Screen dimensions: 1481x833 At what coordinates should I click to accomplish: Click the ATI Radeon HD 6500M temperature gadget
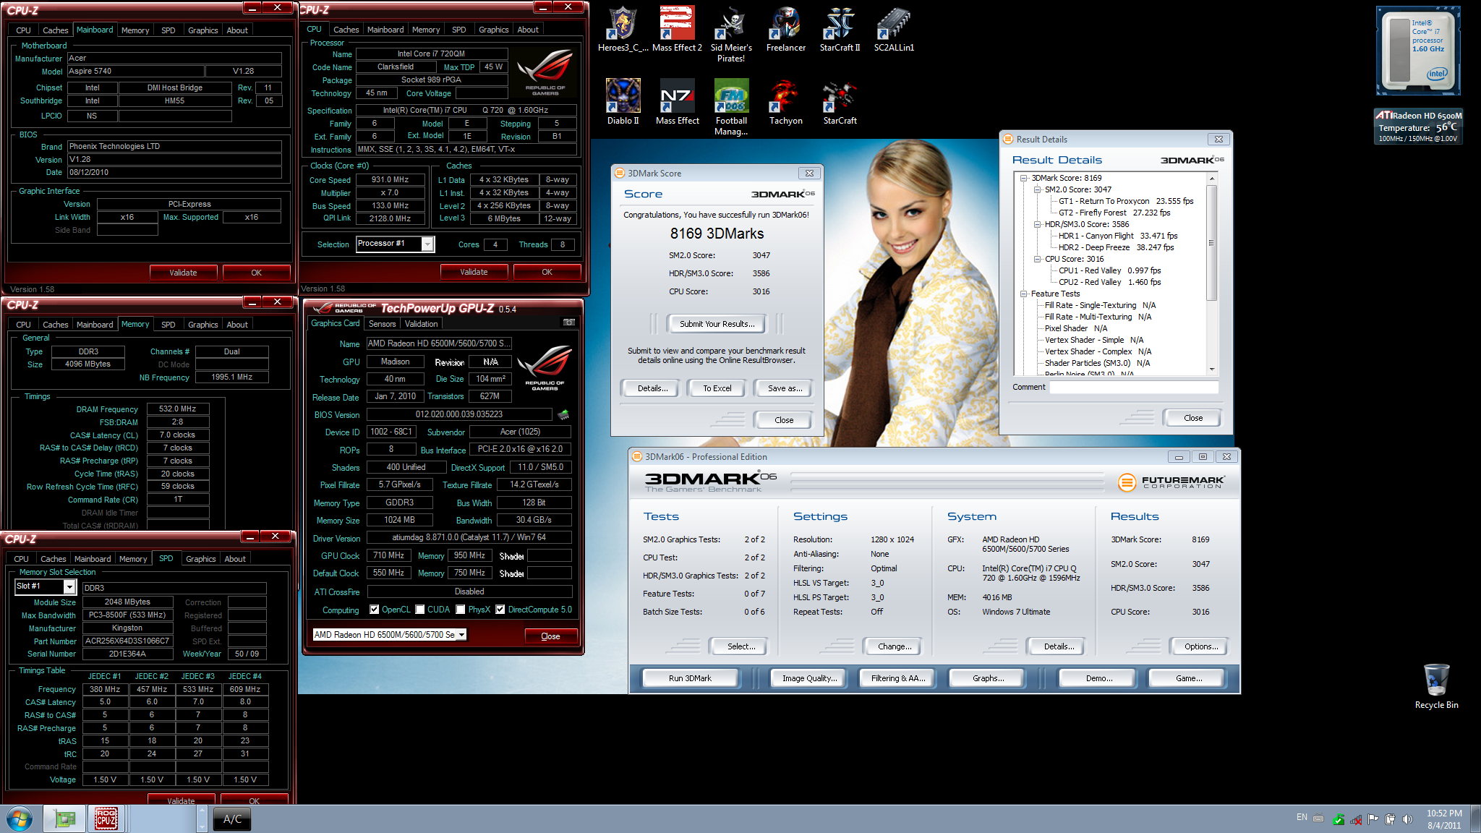[x=1418, y=127]
